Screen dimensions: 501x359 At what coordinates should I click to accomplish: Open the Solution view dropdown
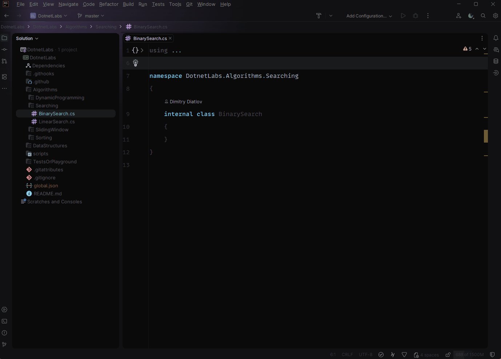click(x=27, y=38)
